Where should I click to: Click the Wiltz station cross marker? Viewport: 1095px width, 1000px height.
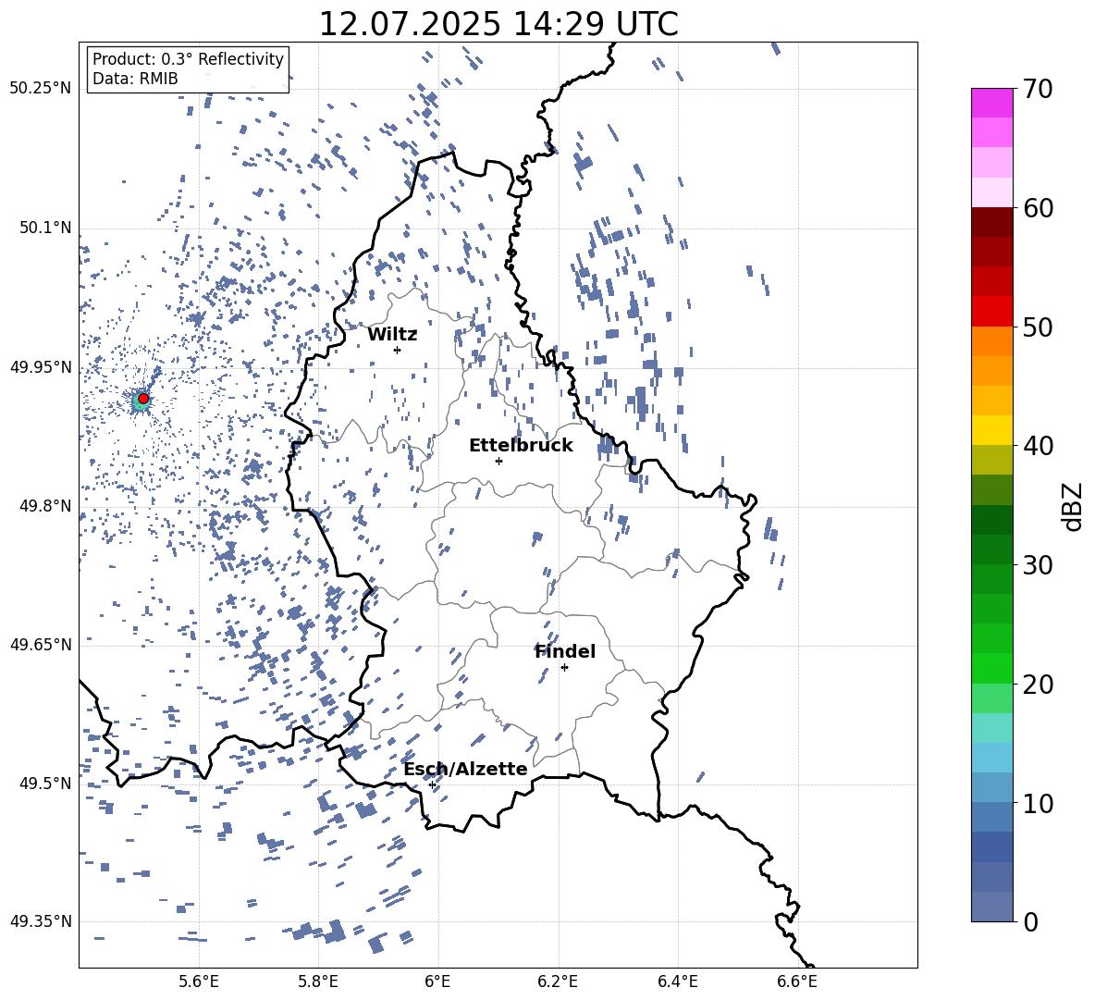tap(398, 350)
